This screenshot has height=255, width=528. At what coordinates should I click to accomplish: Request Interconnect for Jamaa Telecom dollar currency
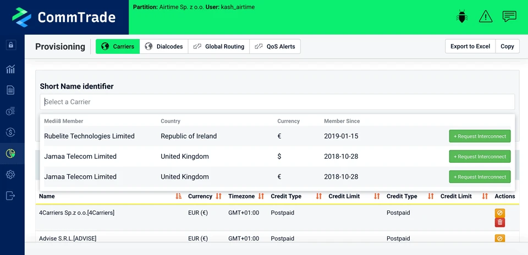click(480, 157)
